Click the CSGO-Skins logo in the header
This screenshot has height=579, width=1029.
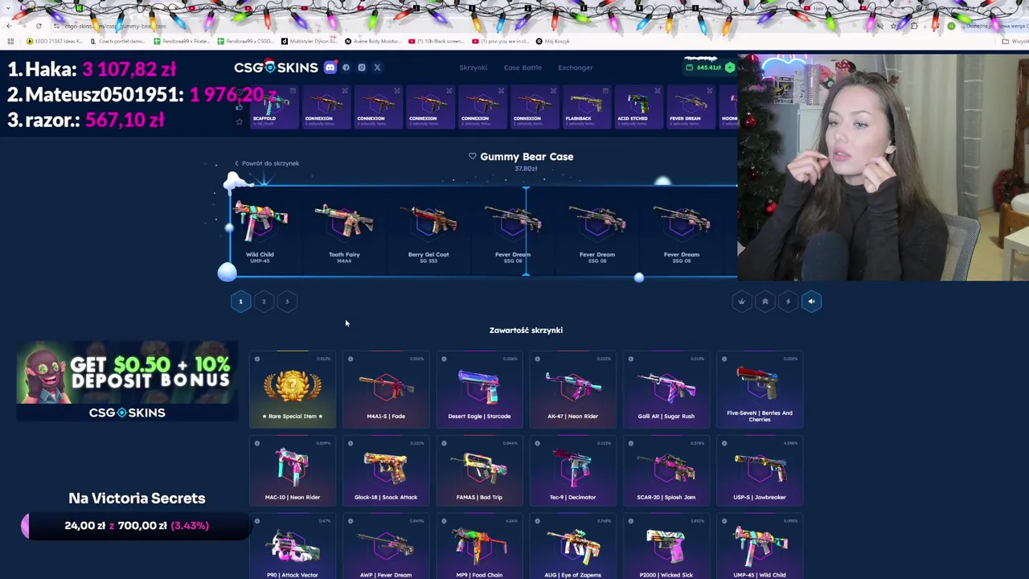point(276,68)
